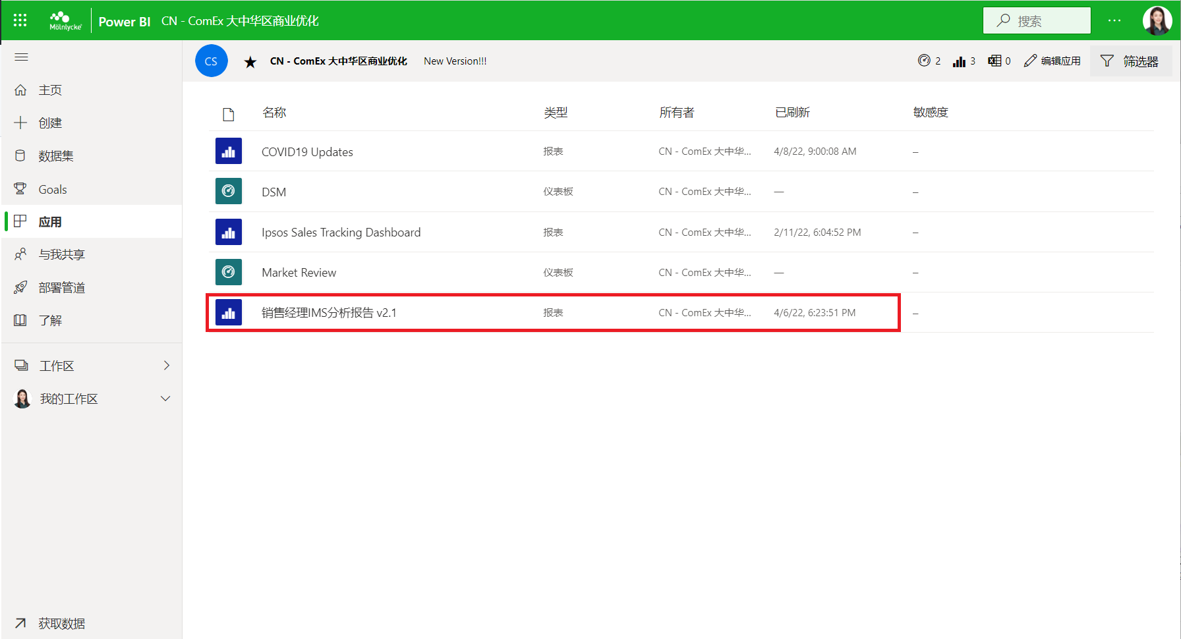The width and height of the screenshot is (1181, 639).
Task: Toggle the favorite star for the app
Action: click(250, 62)
